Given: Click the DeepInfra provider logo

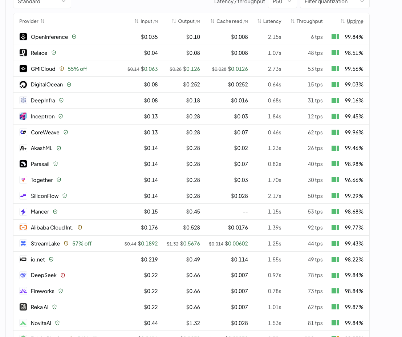Looking at the screenshot, I should pos(23,101).
